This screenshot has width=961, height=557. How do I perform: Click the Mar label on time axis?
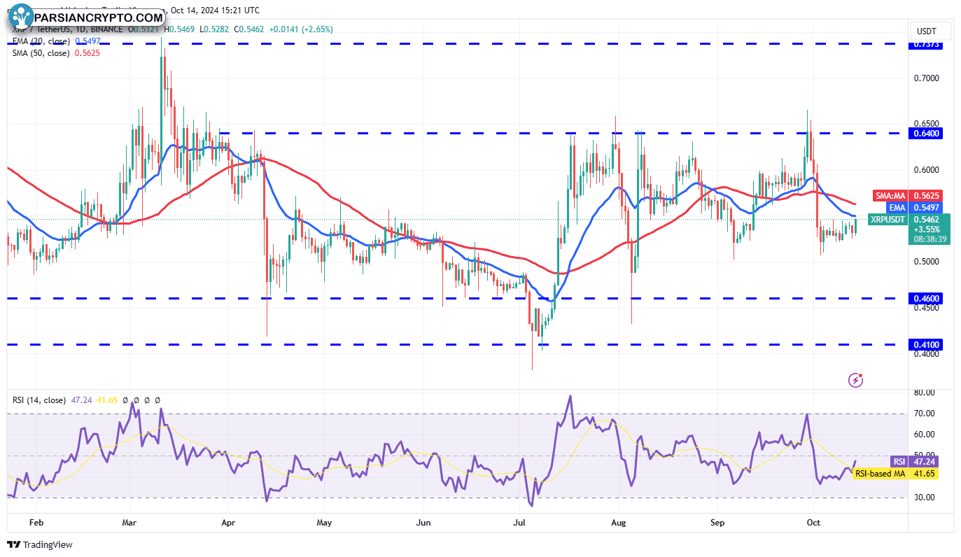click(x=131, y=522)
